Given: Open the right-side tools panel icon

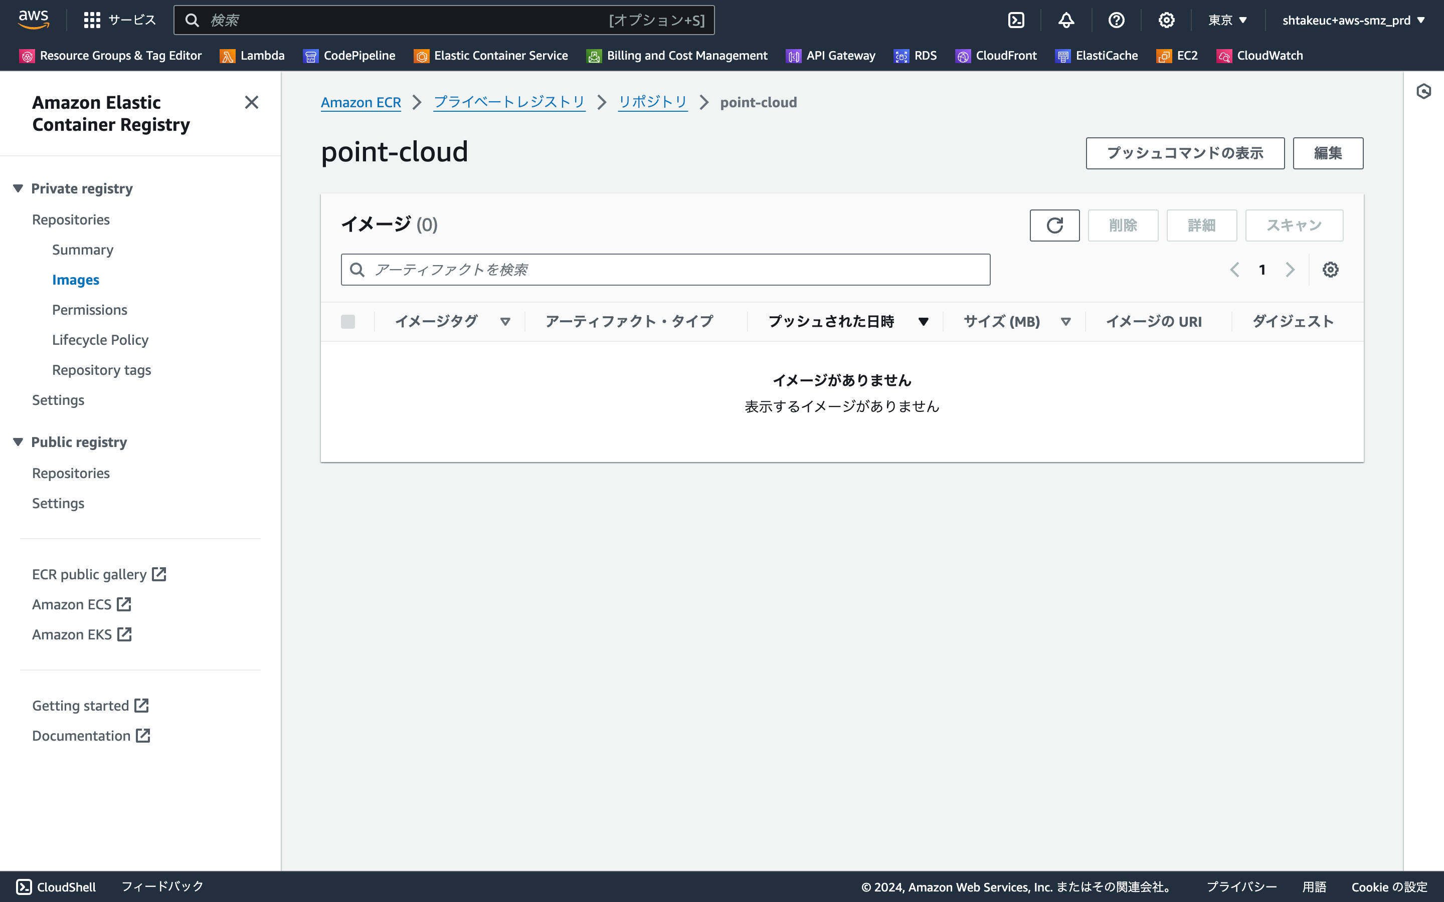Looking at the screenshot, I should click(x=1424, y=91).
